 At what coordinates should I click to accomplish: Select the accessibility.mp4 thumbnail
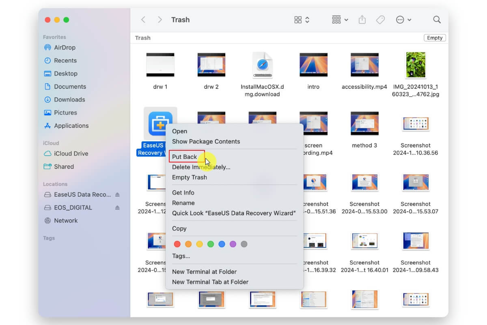(x=364, y=65)
